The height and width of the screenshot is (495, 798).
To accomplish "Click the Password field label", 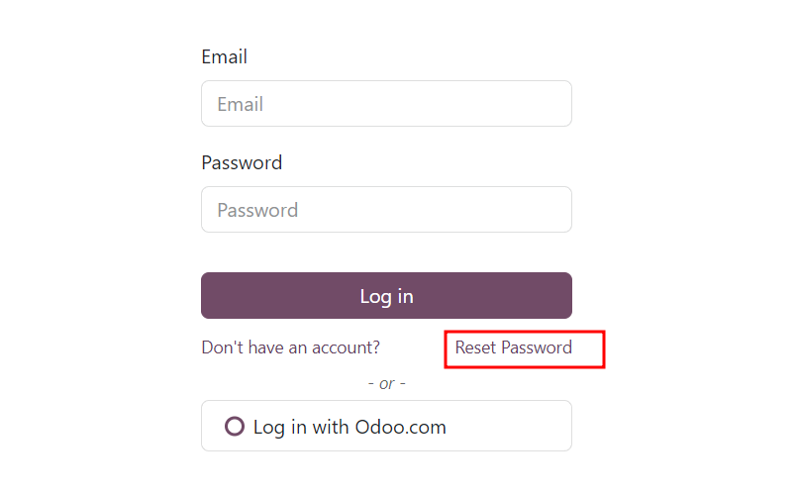I will 242,162.
